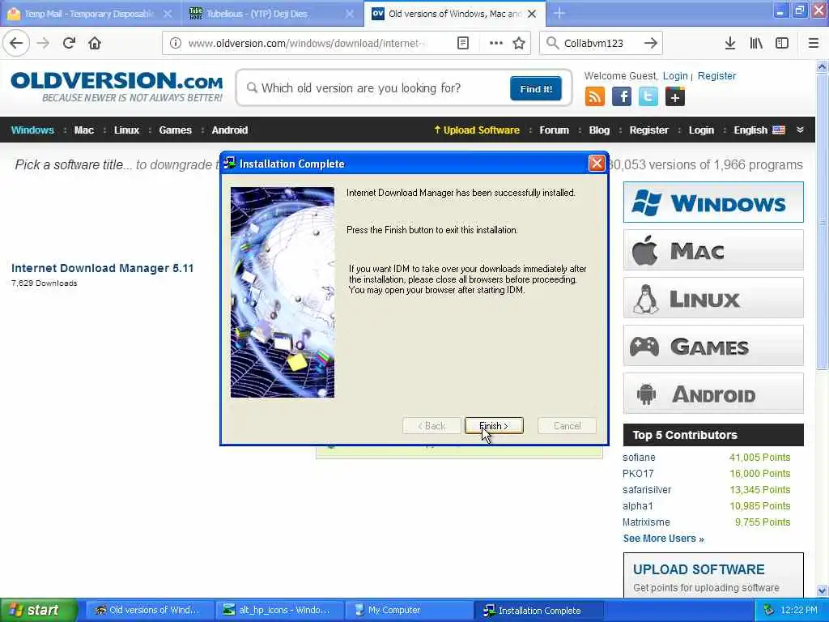This screenshot has width=829, height=622.
Task: Expand the navigation bar double chevron
Action: pos(800,130)
